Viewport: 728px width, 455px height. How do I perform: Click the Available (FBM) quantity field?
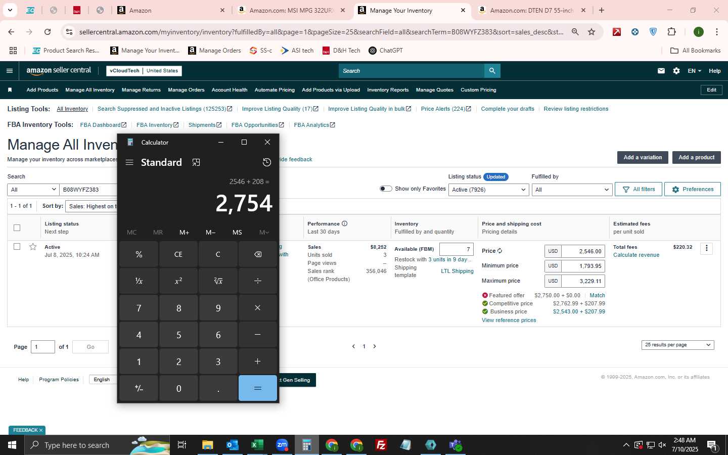[x=457, y=249]
